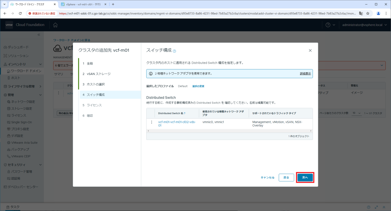This screenshot has height=211, width=391.
Task: Click the ワークロード ドメインに戻る link
Action: click(x=72, y=40)
